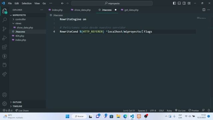This screenshot has width=213, height=120.
Task: Open the Explorer view in activity bar
Action: [x=4, y=11]
